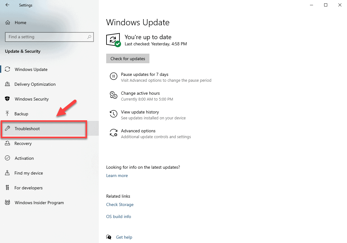Minimize the Settings window
Screen dimensions: 347x243
click(311, 5)
